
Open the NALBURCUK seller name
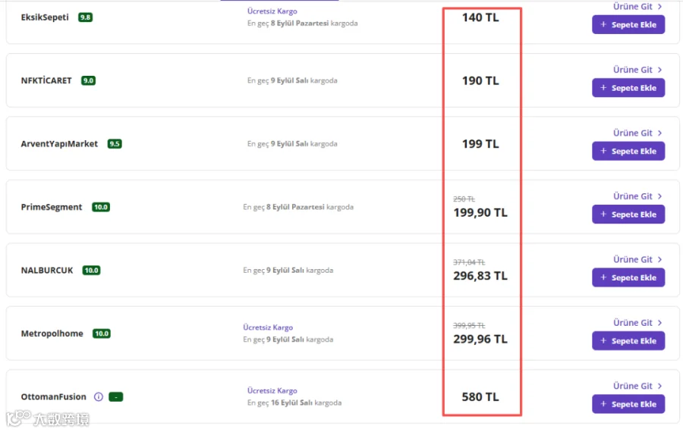[47, 270]
